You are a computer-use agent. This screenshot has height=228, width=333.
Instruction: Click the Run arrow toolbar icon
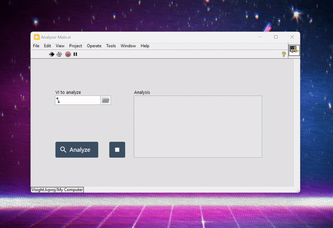(52, 54)
